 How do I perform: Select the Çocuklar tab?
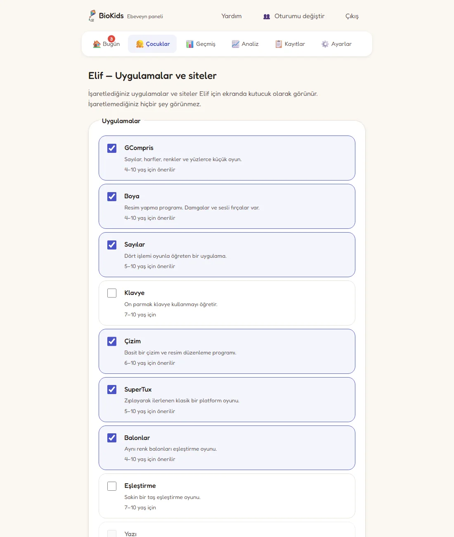(x=152, y=44)
